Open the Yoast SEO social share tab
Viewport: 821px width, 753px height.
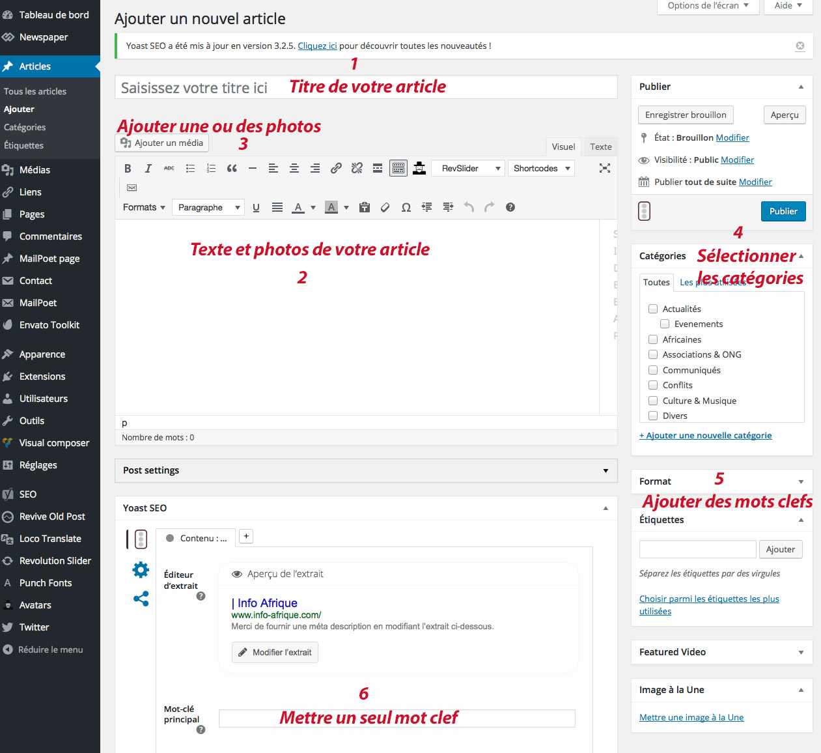point(141,599)
